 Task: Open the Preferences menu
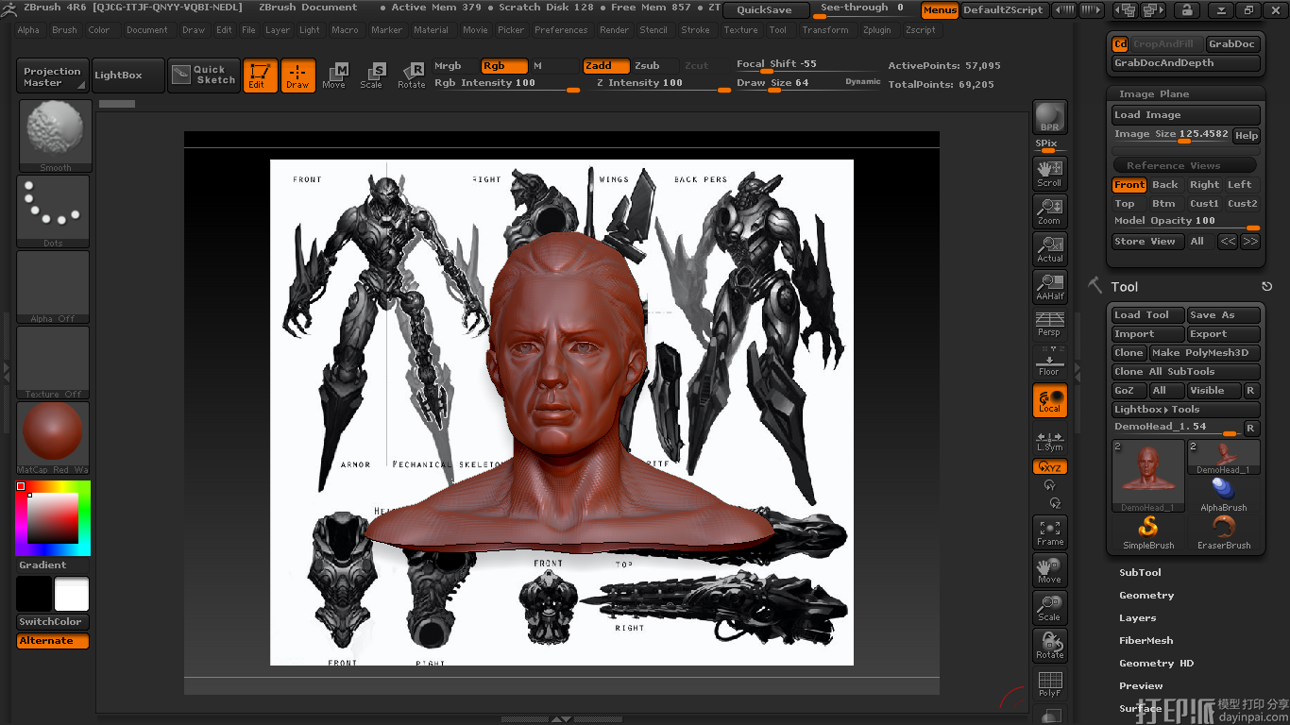click(561, 30)
